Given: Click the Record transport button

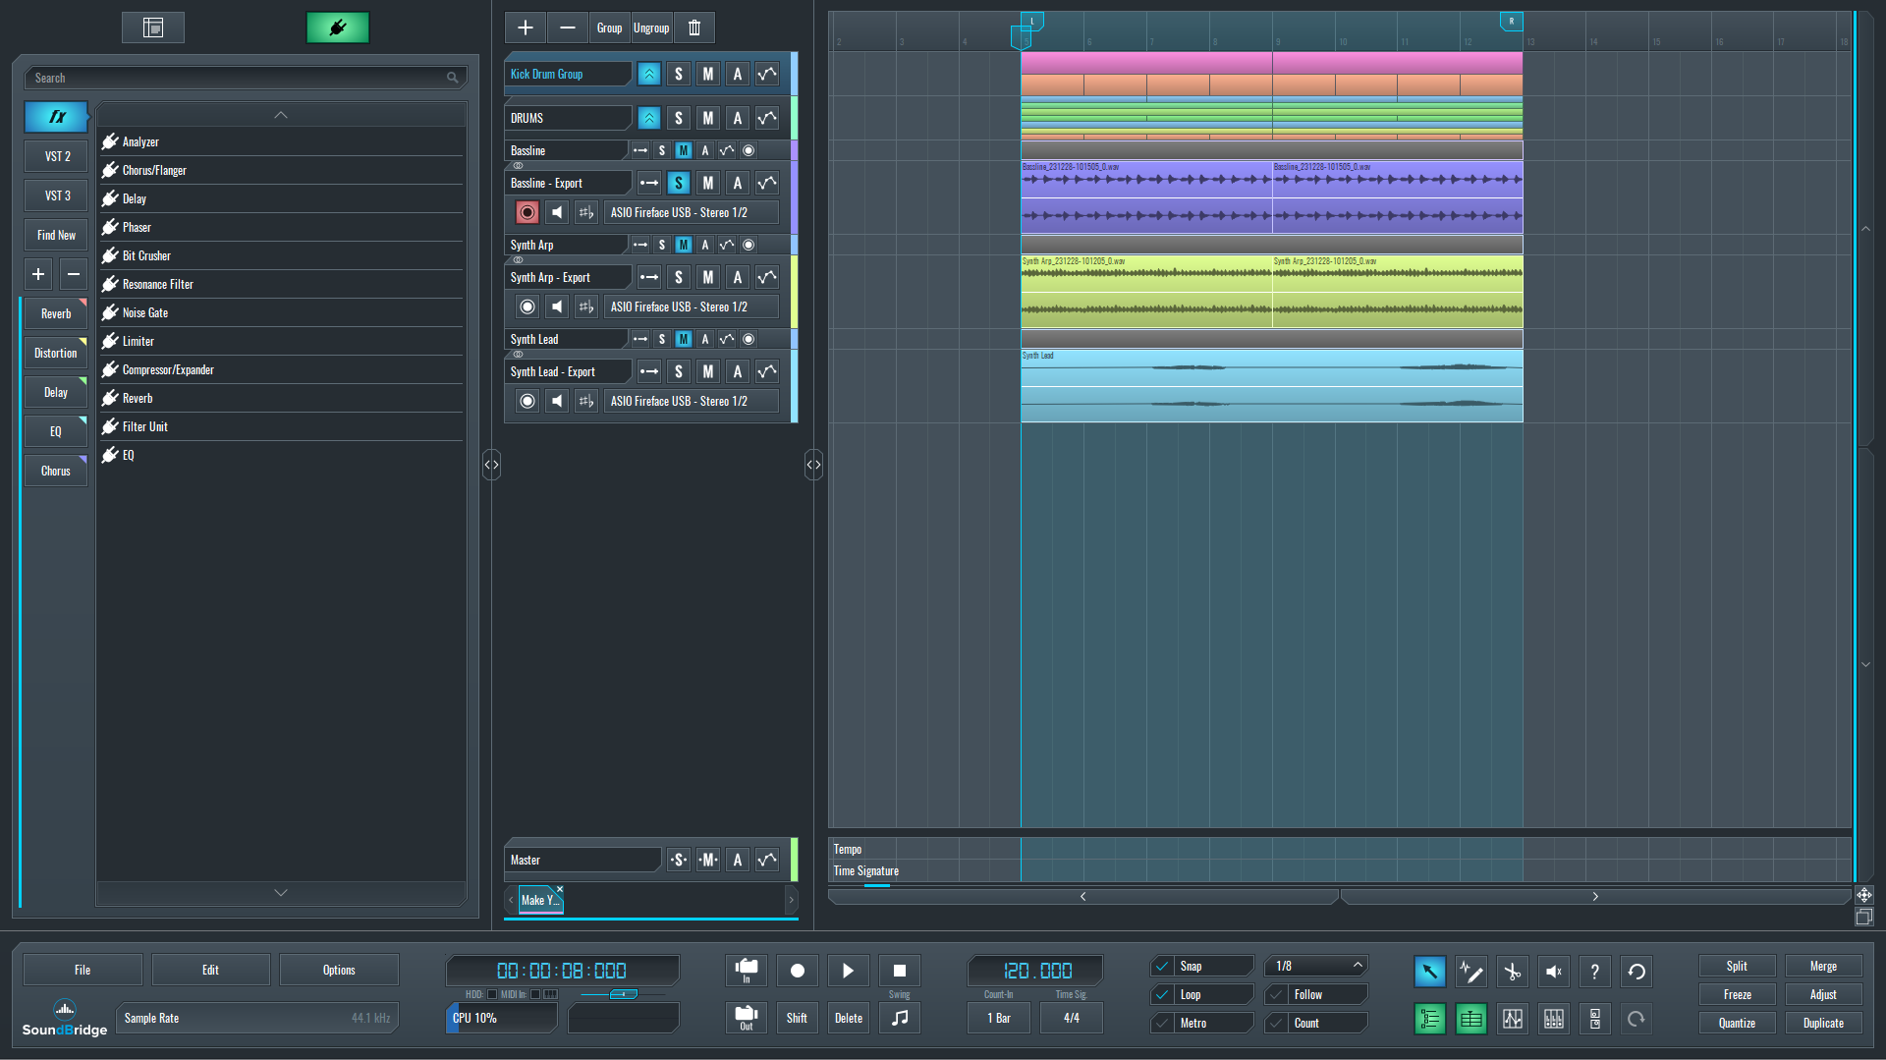Looking at the screenshot, I should (798, 971).
